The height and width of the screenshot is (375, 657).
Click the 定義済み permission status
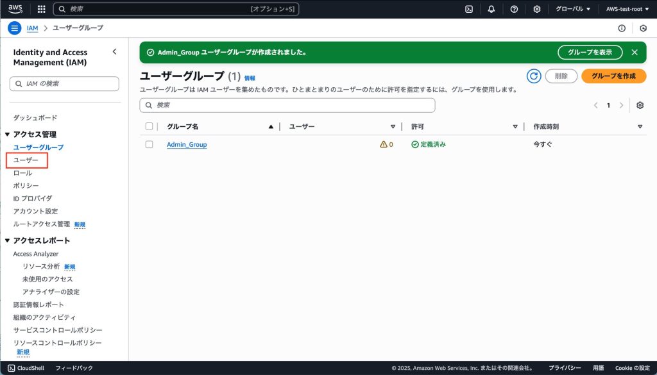pos(429,144)
